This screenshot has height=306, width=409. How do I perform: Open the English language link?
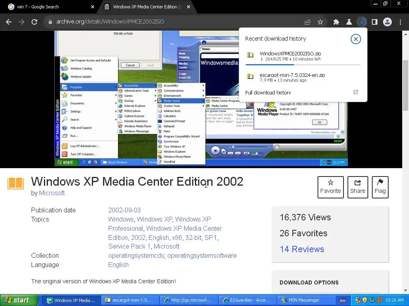point(118,265)
